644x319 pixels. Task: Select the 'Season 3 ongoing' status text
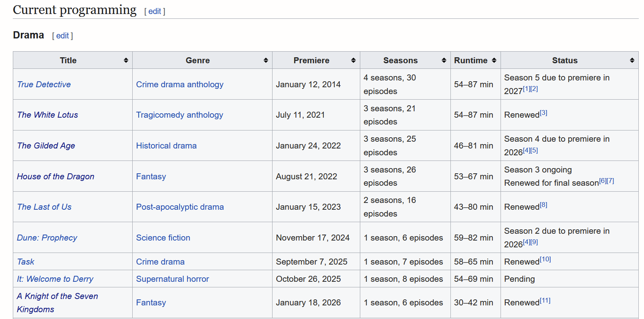[538, 170]
